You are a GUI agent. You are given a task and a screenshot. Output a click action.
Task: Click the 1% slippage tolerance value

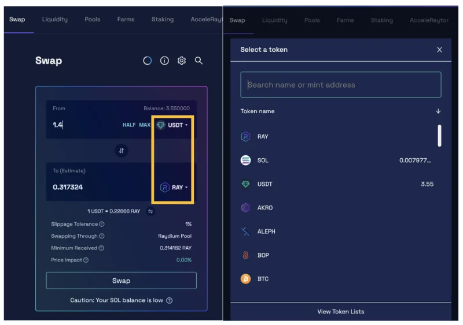tap(189, 224)
